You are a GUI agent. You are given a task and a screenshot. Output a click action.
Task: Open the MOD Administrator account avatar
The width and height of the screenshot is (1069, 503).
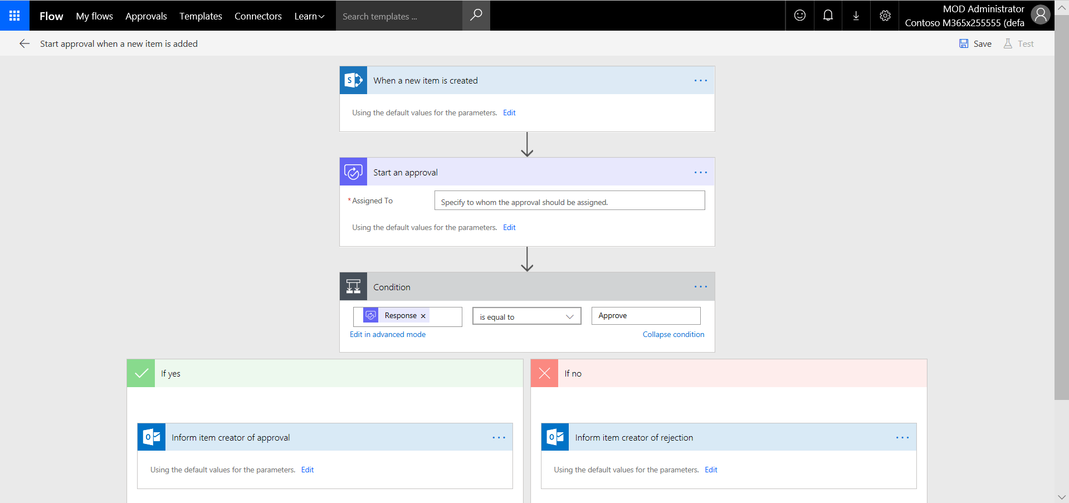pyautogui.click(x=1041, y=15)
